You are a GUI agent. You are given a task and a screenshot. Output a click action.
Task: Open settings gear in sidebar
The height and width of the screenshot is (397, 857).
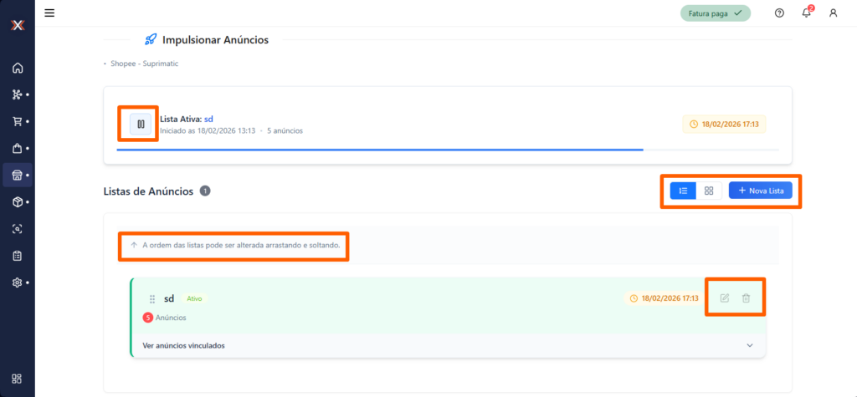point(17,282)
